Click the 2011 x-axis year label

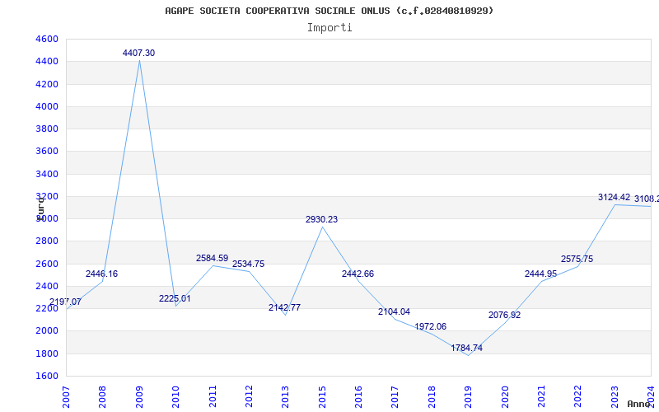click(213, 396)
